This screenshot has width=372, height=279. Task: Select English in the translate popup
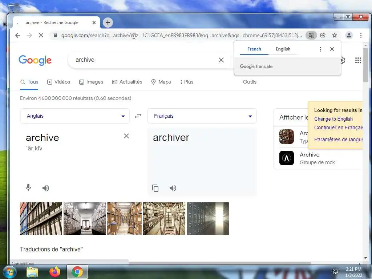point(283,49)
